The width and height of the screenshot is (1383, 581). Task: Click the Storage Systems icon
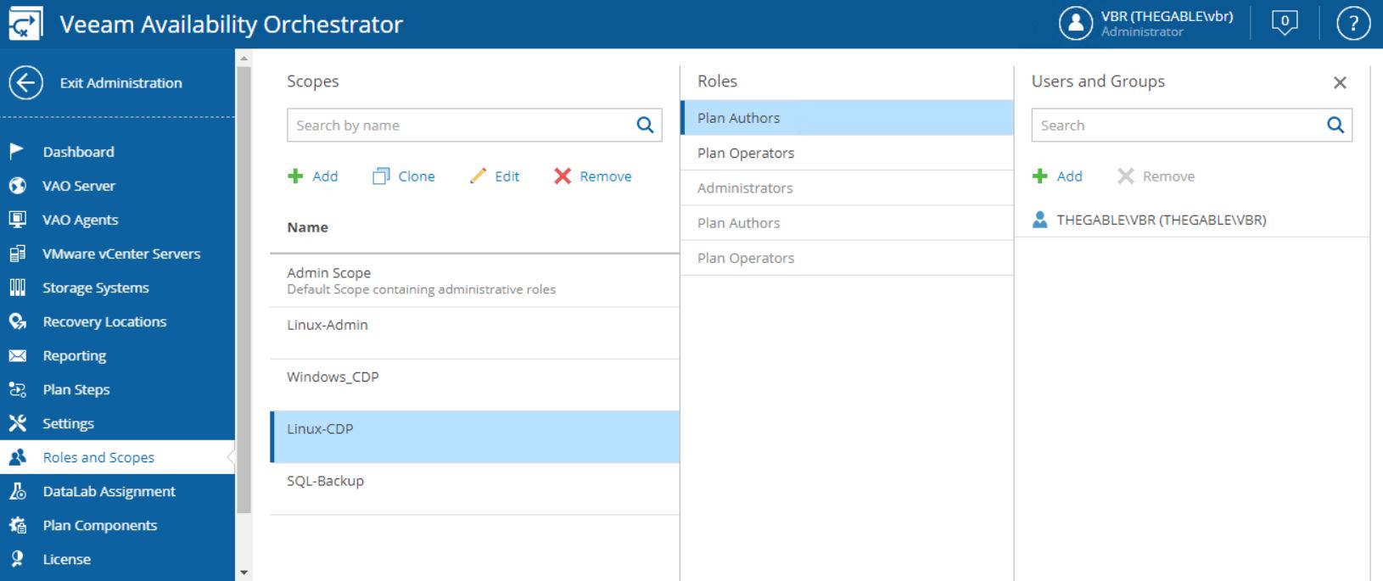pos(17,287)
